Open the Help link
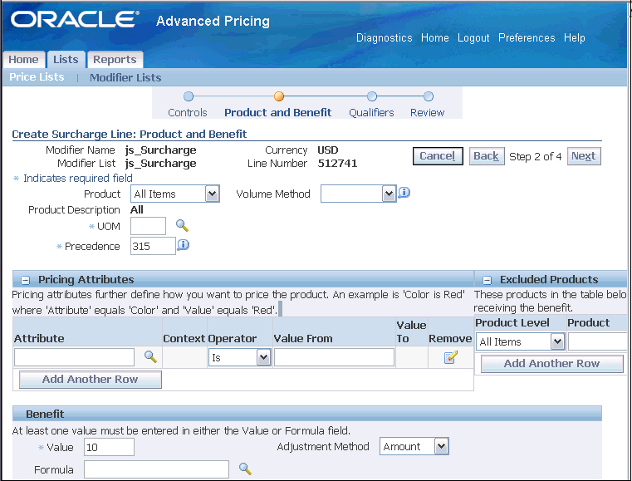This screenshot has height=481, width=632. (575, 38)
